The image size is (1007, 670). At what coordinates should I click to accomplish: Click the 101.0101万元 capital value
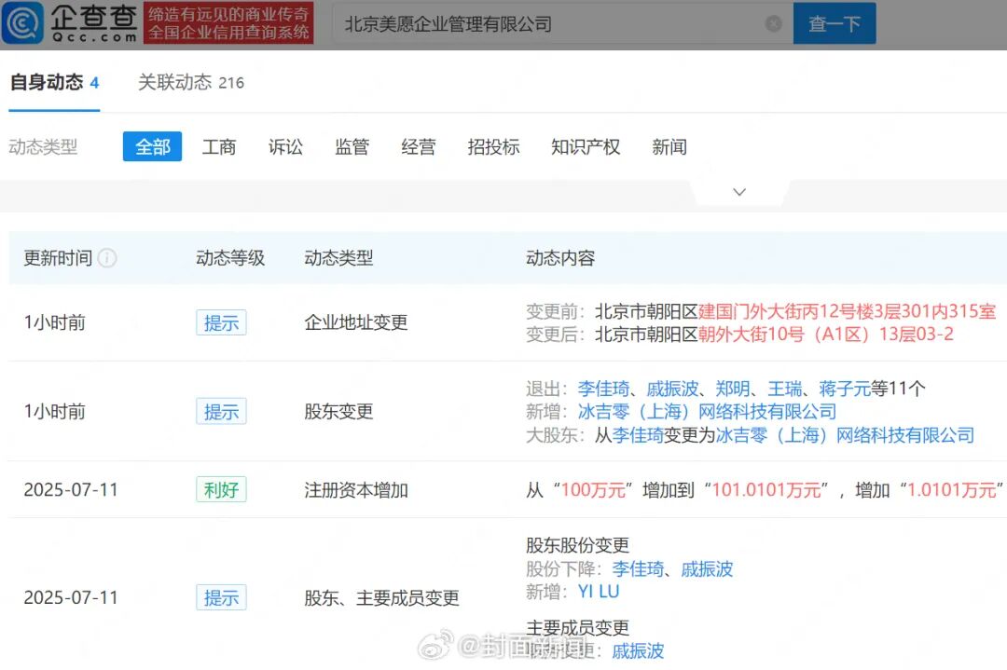766,490
